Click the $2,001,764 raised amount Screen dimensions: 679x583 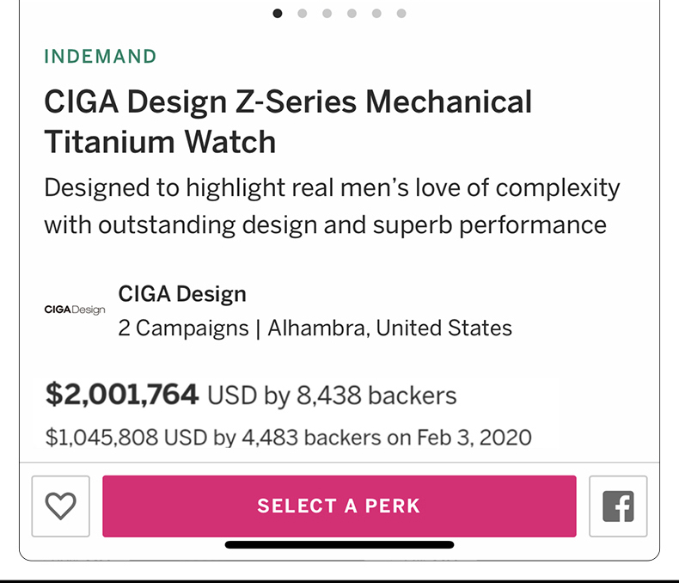click(x=122, y=395)
